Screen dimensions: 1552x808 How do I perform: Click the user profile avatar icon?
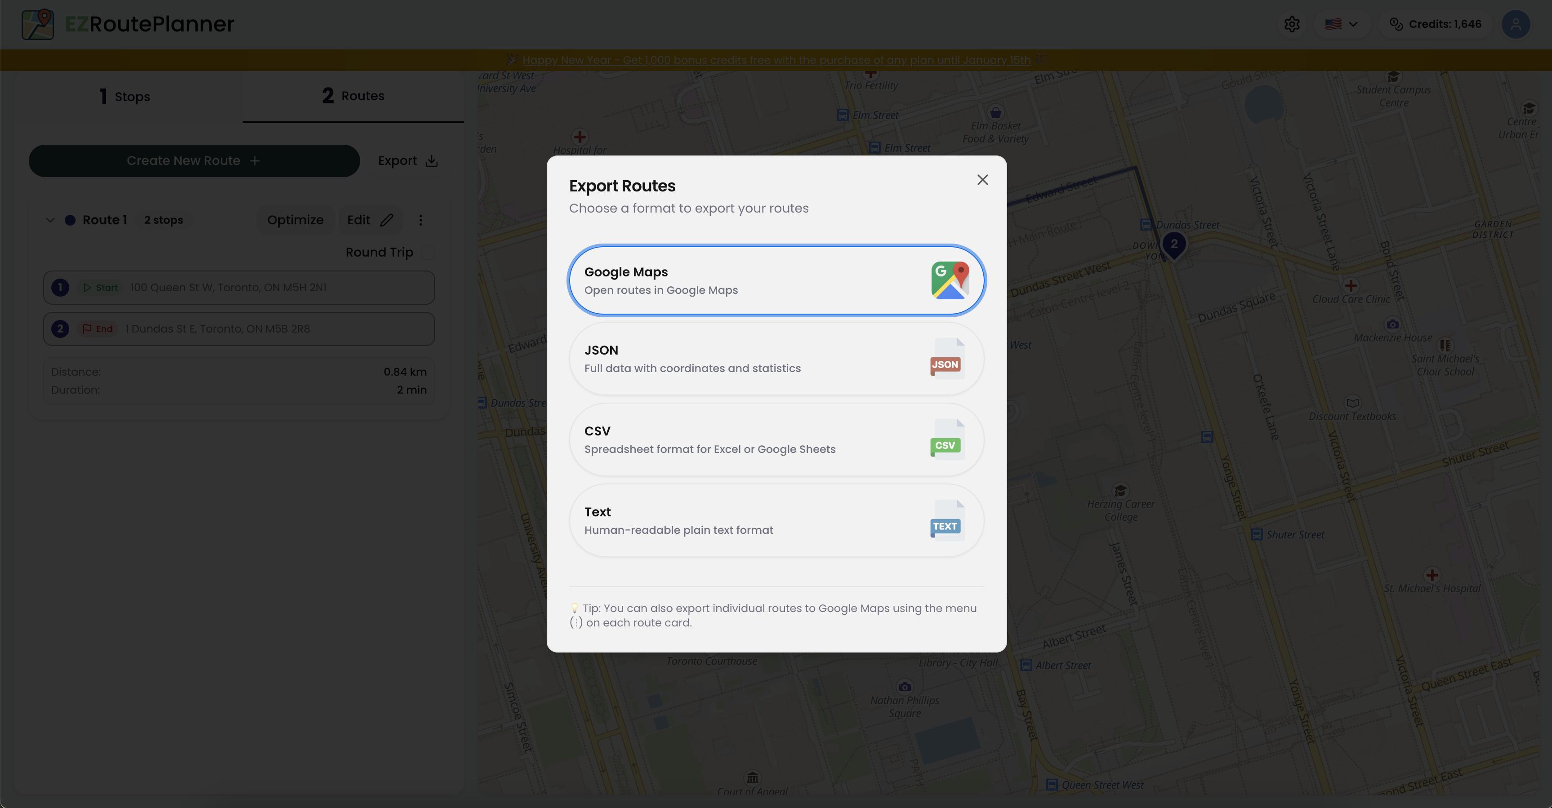1516,24
